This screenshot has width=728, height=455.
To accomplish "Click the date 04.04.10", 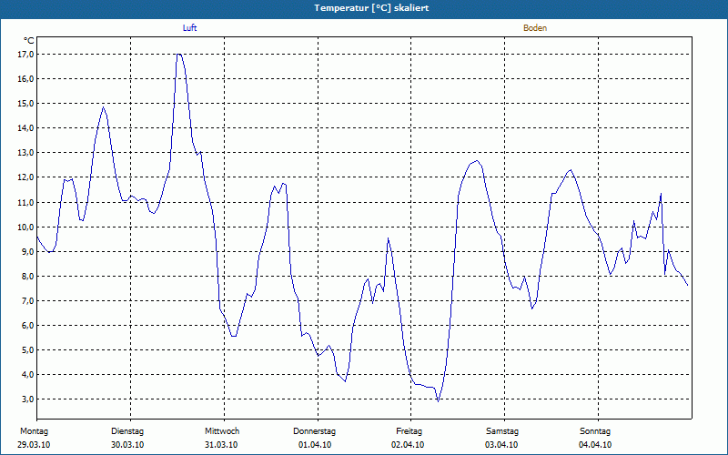I will (595, 445).
